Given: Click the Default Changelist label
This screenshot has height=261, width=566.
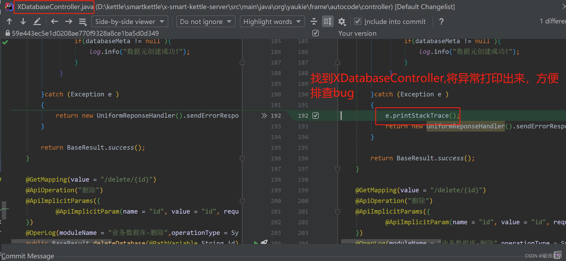Looking at the screenshot, I should pyautogui.click(x=425, y=7).
